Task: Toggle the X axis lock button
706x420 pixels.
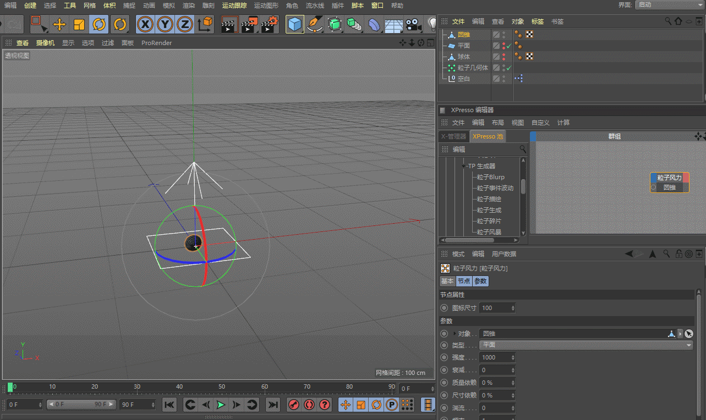Action: click(145, 24)
